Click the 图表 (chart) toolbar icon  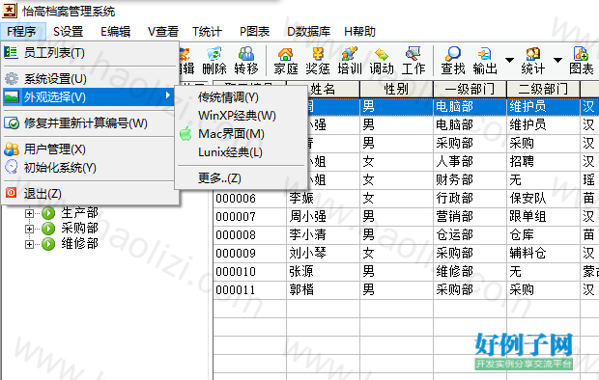point(581,61)
